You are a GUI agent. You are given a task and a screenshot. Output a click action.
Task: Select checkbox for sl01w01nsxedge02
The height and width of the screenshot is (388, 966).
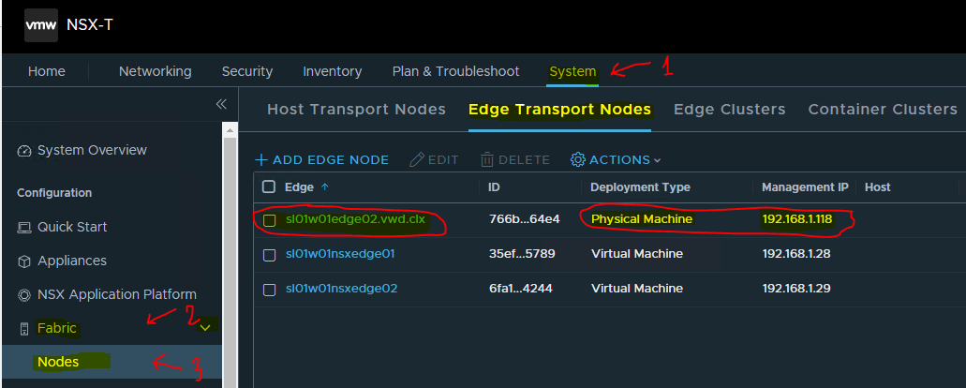269,290
